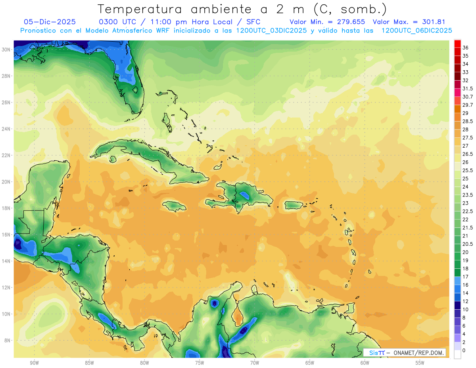Viewport: 476px width, 368px height.
Task: Click the legend value '25.5'
Action: [x=468, y=170]
